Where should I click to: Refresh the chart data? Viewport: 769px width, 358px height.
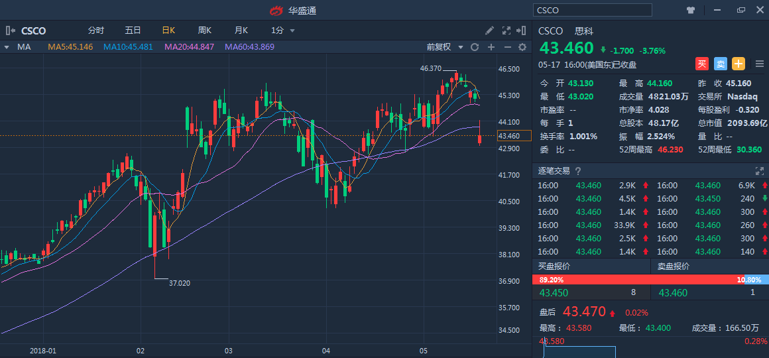[x=475, y=47]
